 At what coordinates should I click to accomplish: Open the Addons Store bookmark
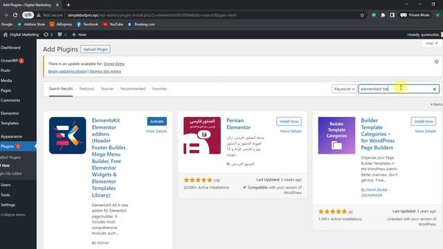point(31,25)
